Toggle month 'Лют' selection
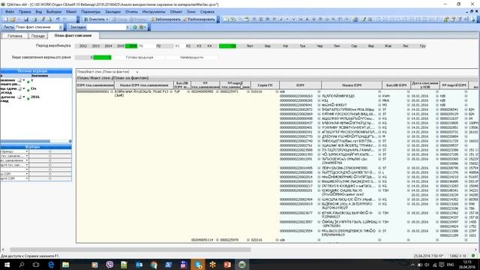The image size is (480, 270). (x=250, y=46)
